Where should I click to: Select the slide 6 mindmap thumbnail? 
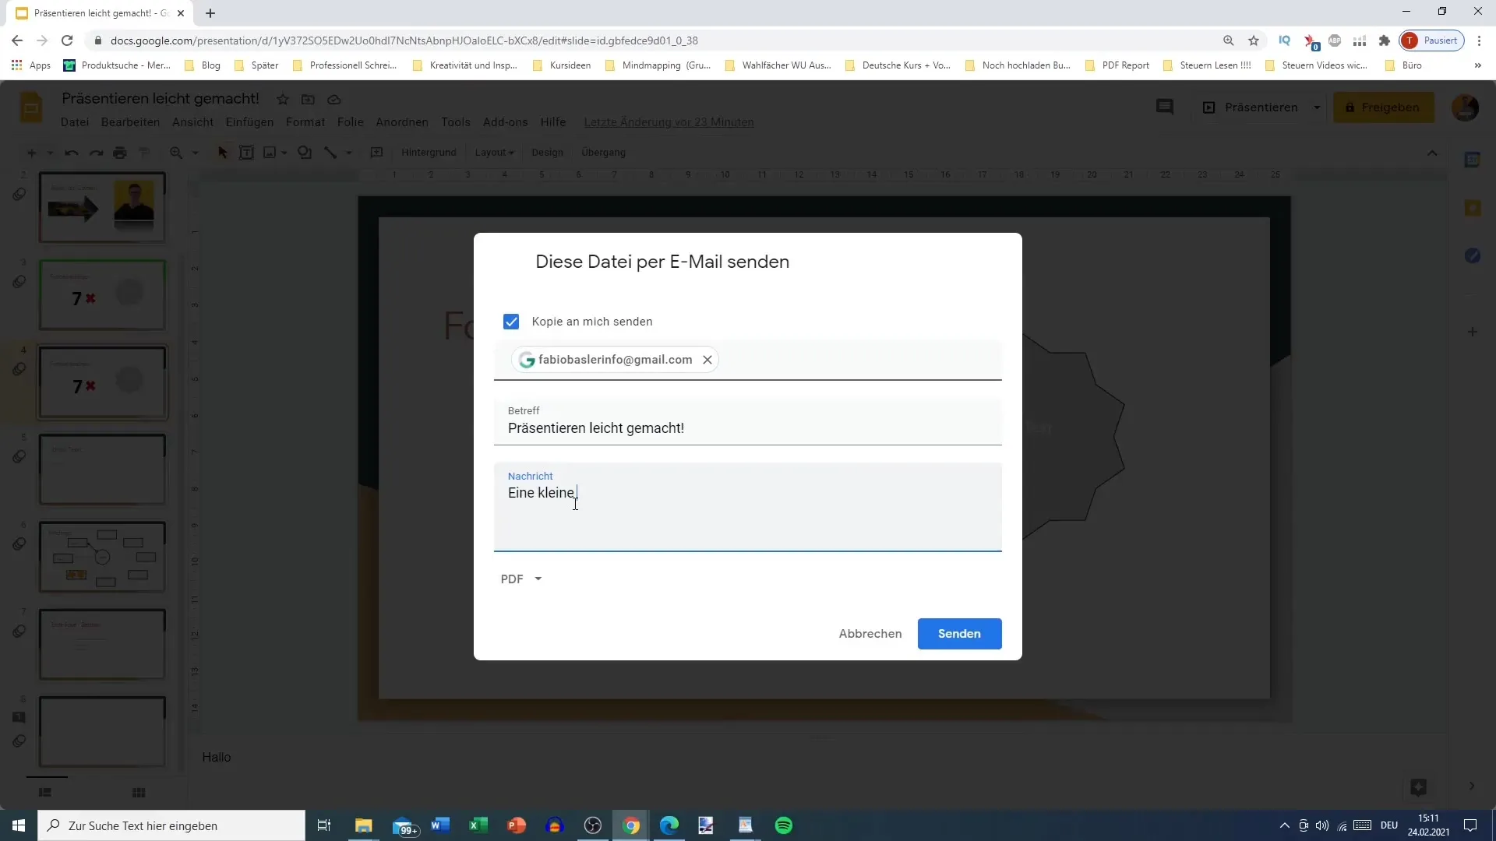pos(102,557)
